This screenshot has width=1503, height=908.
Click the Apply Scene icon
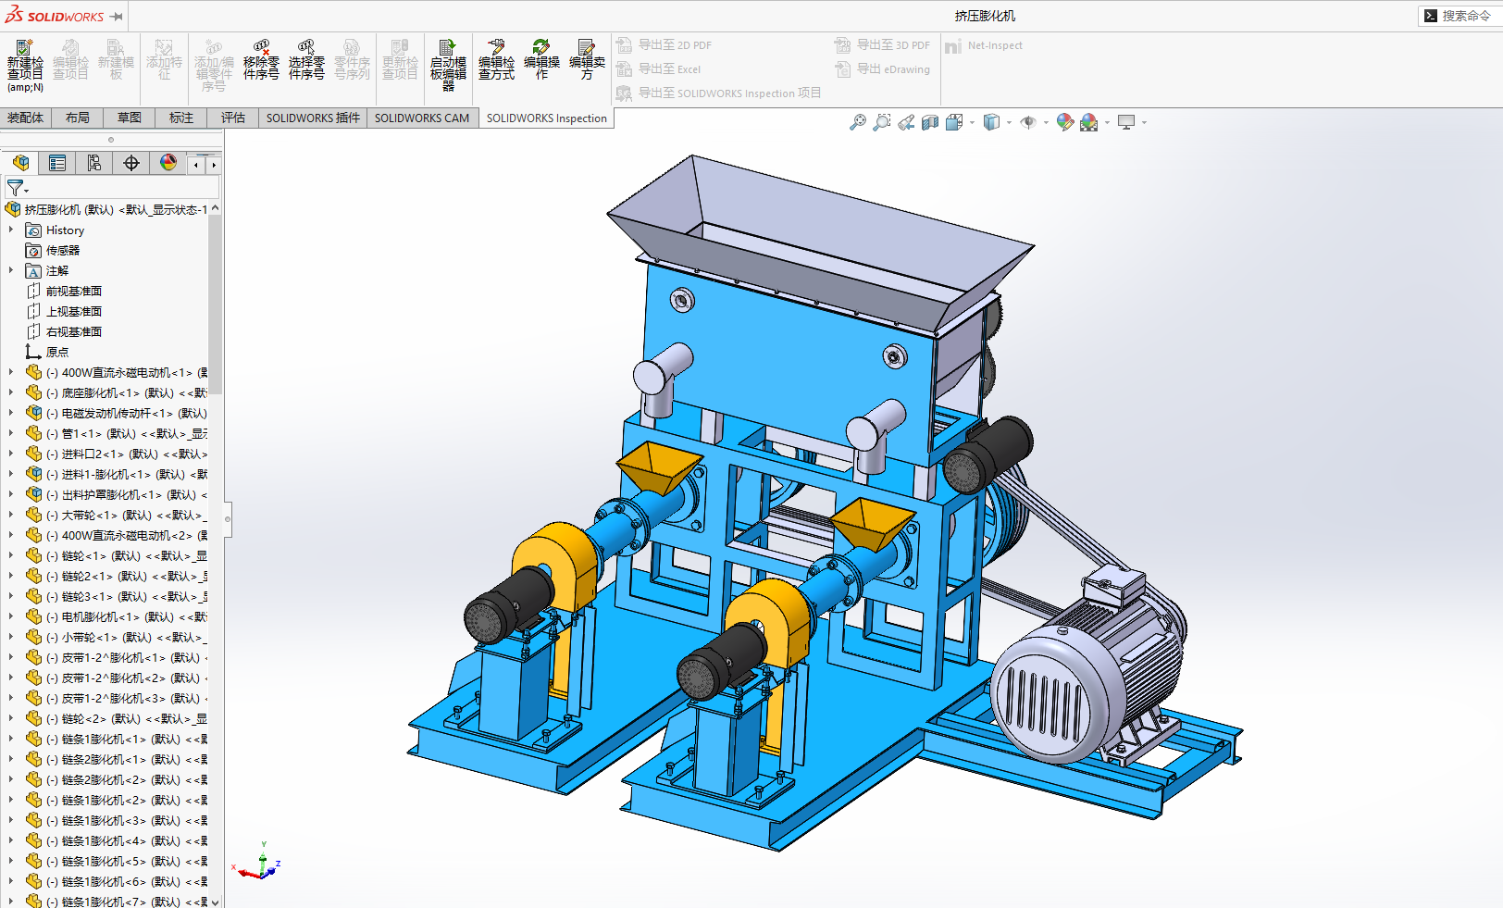[1089, 122]
